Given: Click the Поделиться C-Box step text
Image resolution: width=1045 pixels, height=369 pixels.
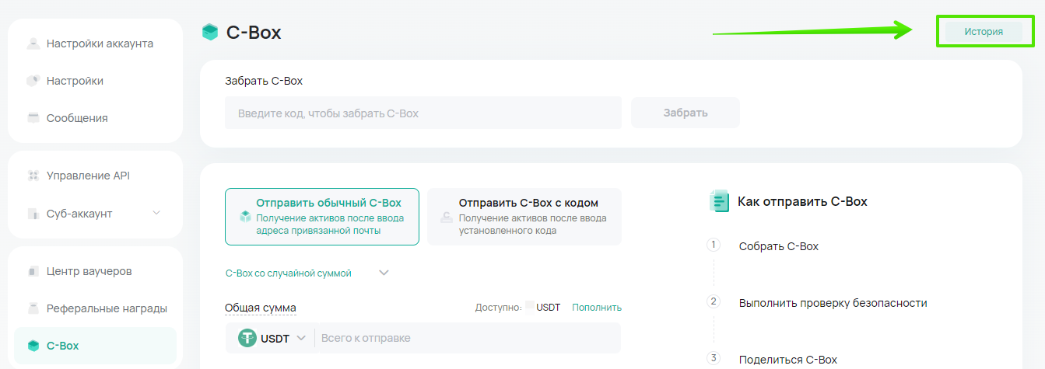Looking at the screenshot, I should click(x=788, y=360).
